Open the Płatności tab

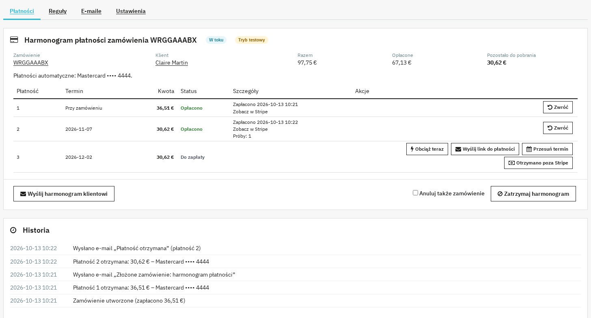22,11
